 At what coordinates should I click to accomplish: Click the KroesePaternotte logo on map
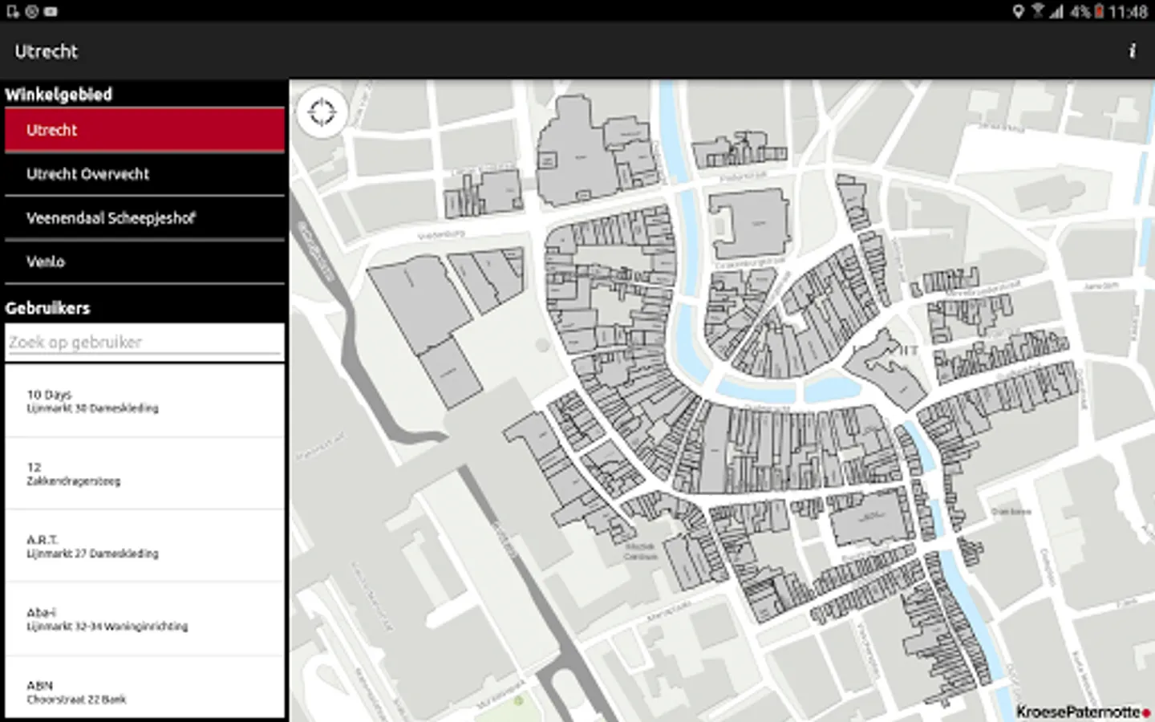1083,712
